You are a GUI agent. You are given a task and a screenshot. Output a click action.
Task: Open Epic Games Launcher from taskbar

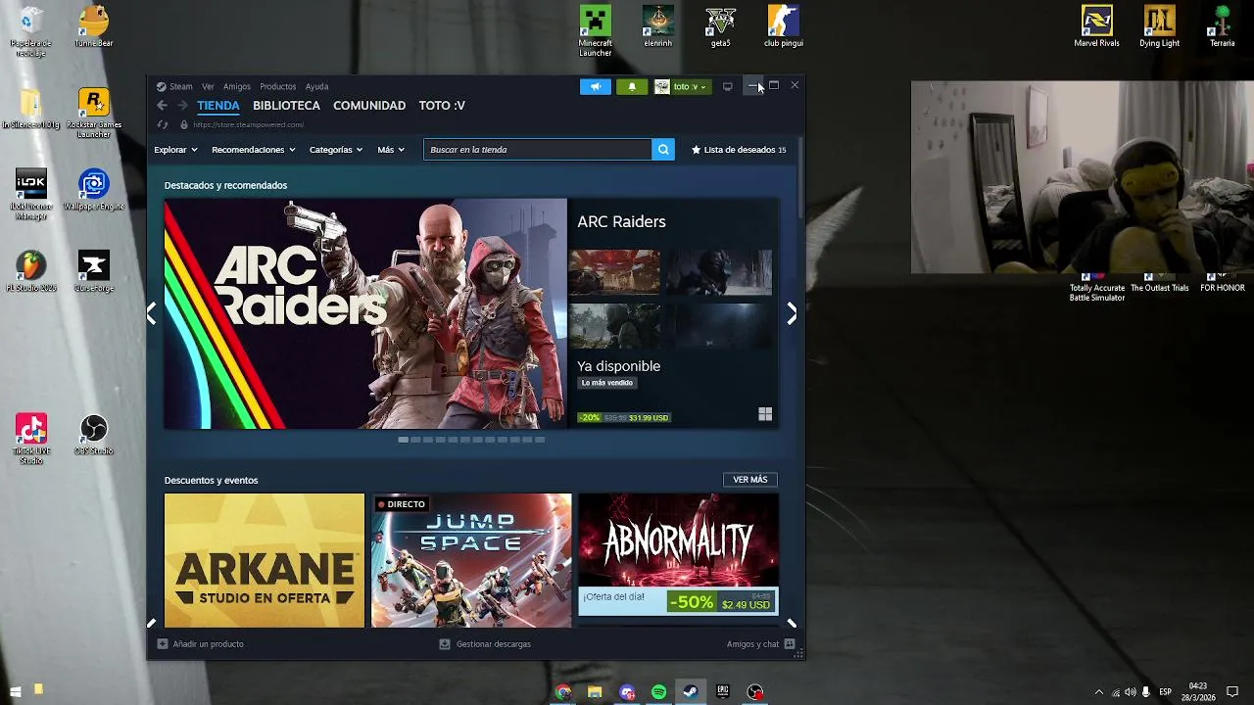(x=723, y=692)
